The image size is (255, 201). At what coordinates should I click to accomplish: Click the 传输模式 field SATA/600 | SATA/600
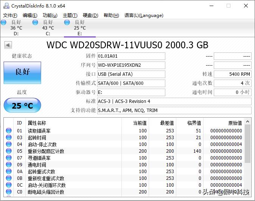131,83
